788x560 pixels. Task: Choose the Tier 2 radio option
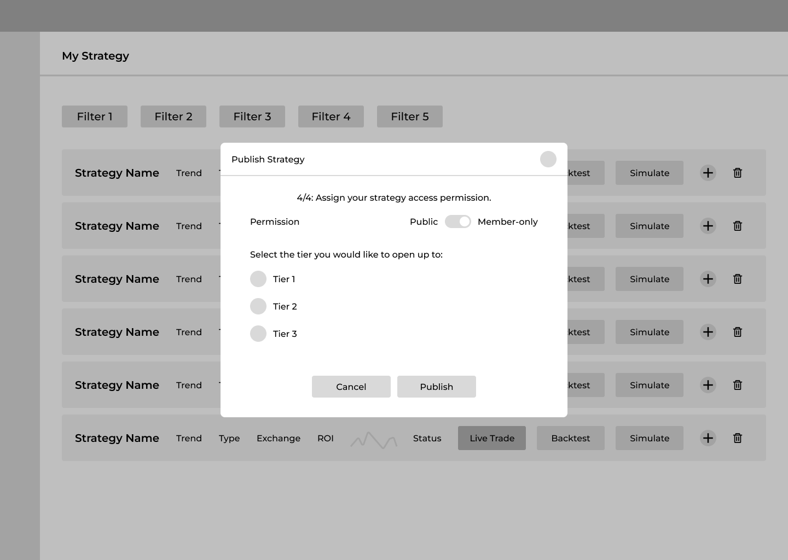click(x=258, y=306)
